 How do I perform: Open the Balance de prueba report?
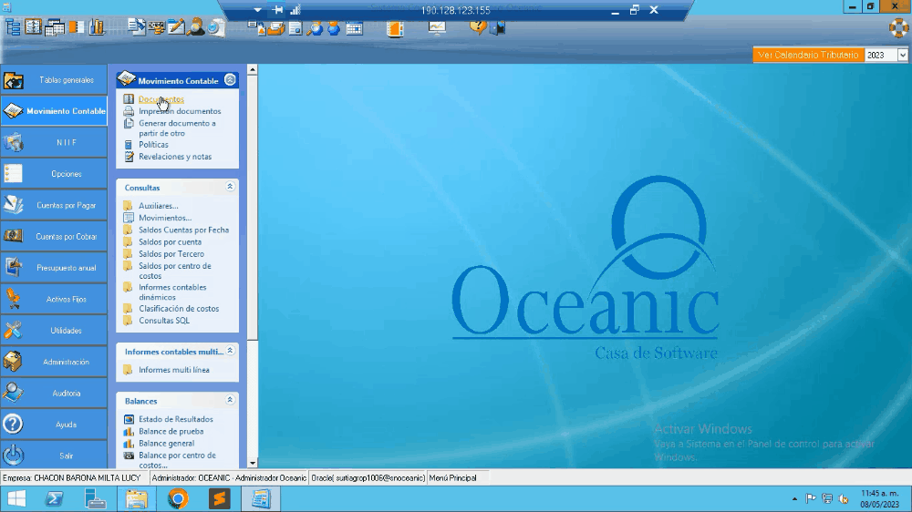171,431
